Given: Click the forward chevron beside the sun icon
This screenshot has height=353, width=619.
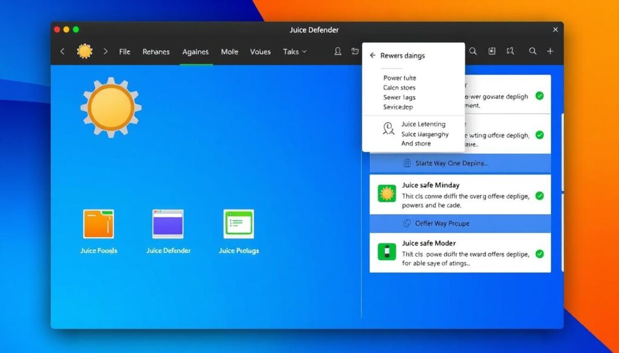Looking at the screenshot, I should (106, 52).
